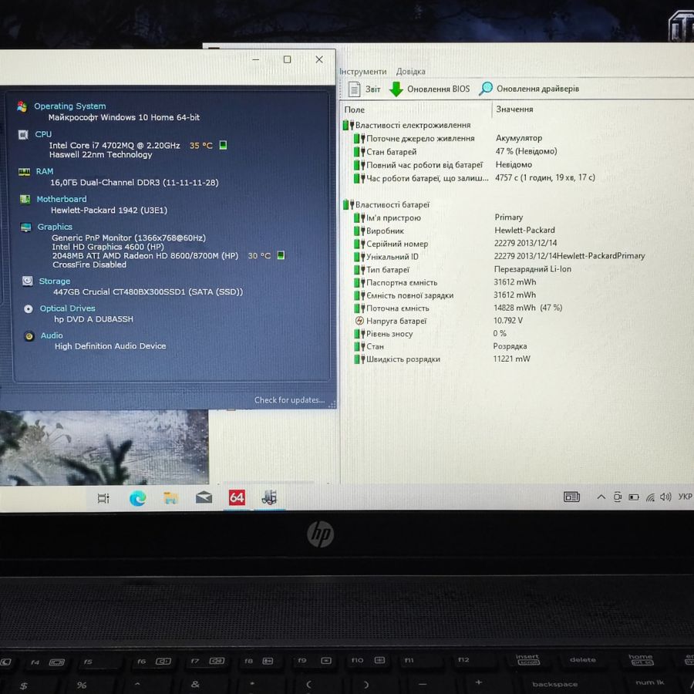Open the volume control tray icon

click(665, 497)
